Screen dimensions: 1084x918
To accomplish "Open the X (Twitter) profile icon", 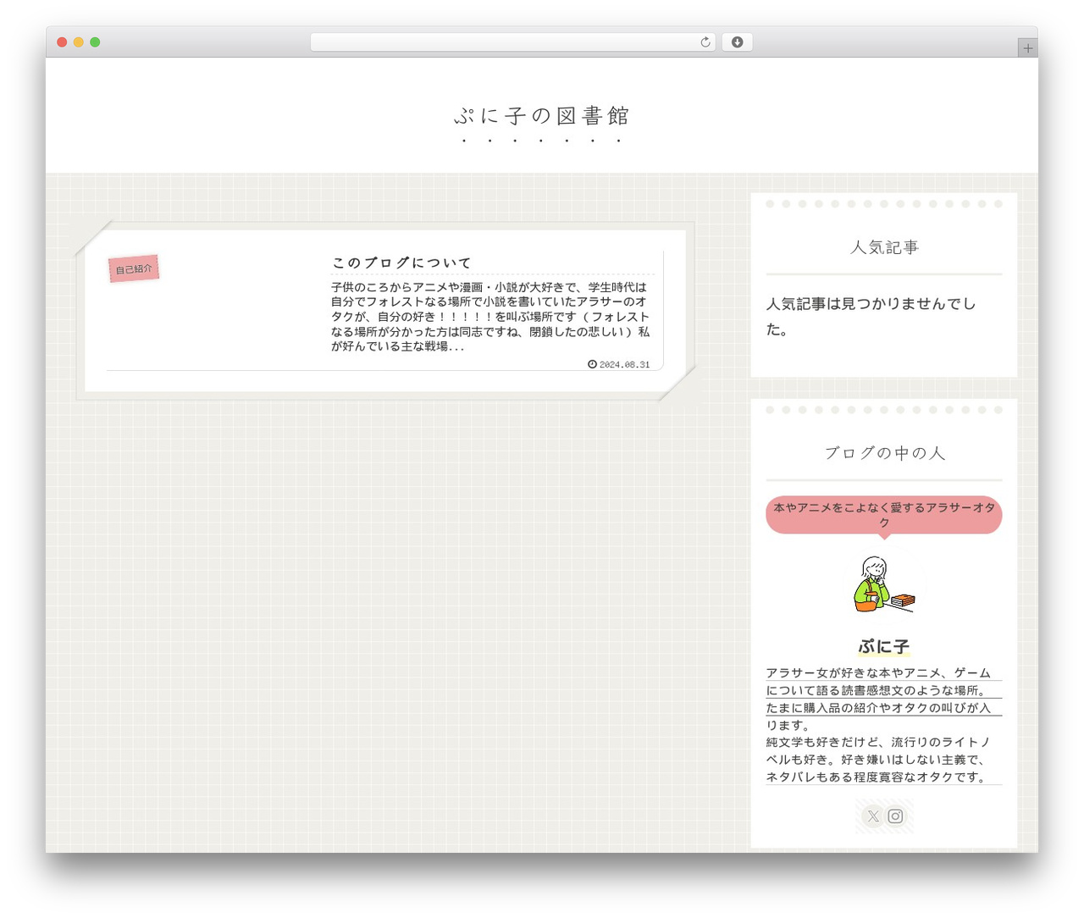I will click(873, 816).
